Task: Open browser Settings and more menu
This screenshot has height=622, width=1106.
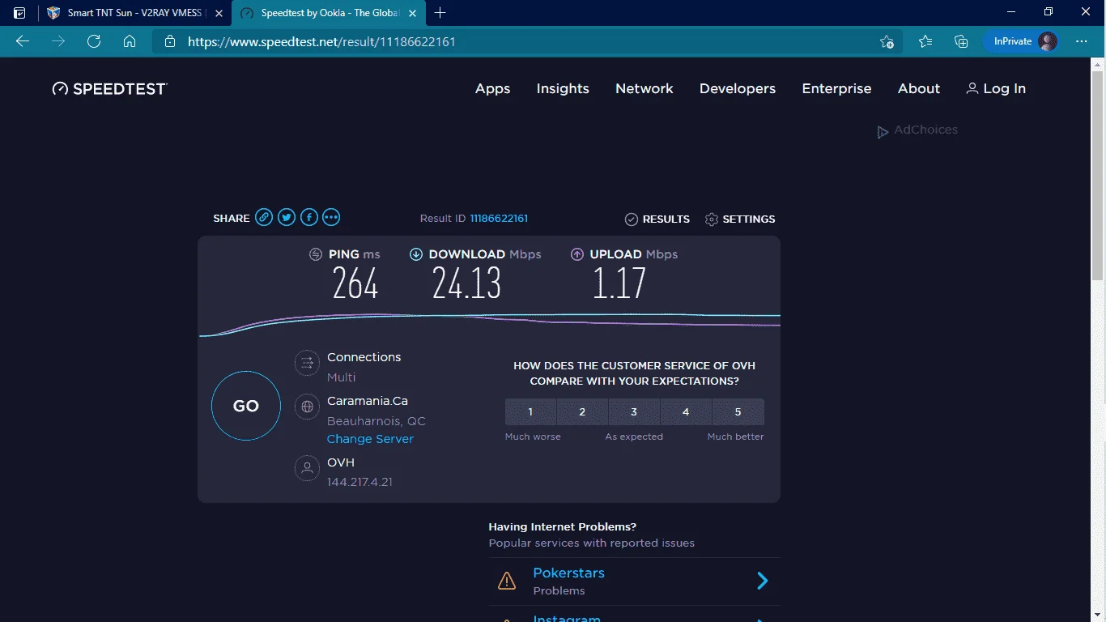Action: tap(1082, 41)
